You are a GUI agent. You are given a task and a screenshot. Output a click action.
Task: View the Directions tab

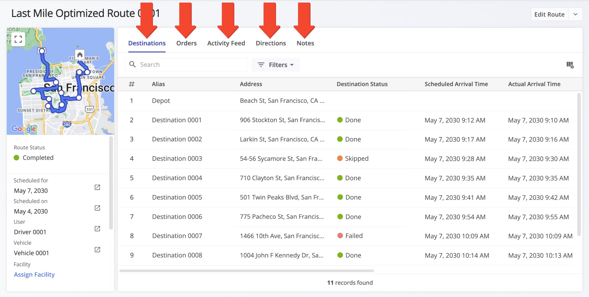click(x=271, y=43)
